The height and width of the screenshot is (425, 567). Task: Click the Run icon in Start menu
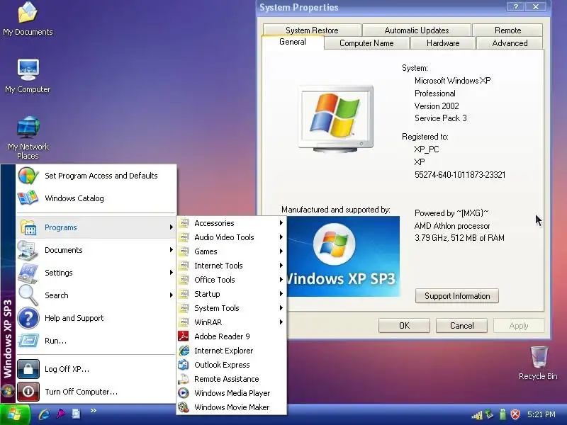pos(28,341)
